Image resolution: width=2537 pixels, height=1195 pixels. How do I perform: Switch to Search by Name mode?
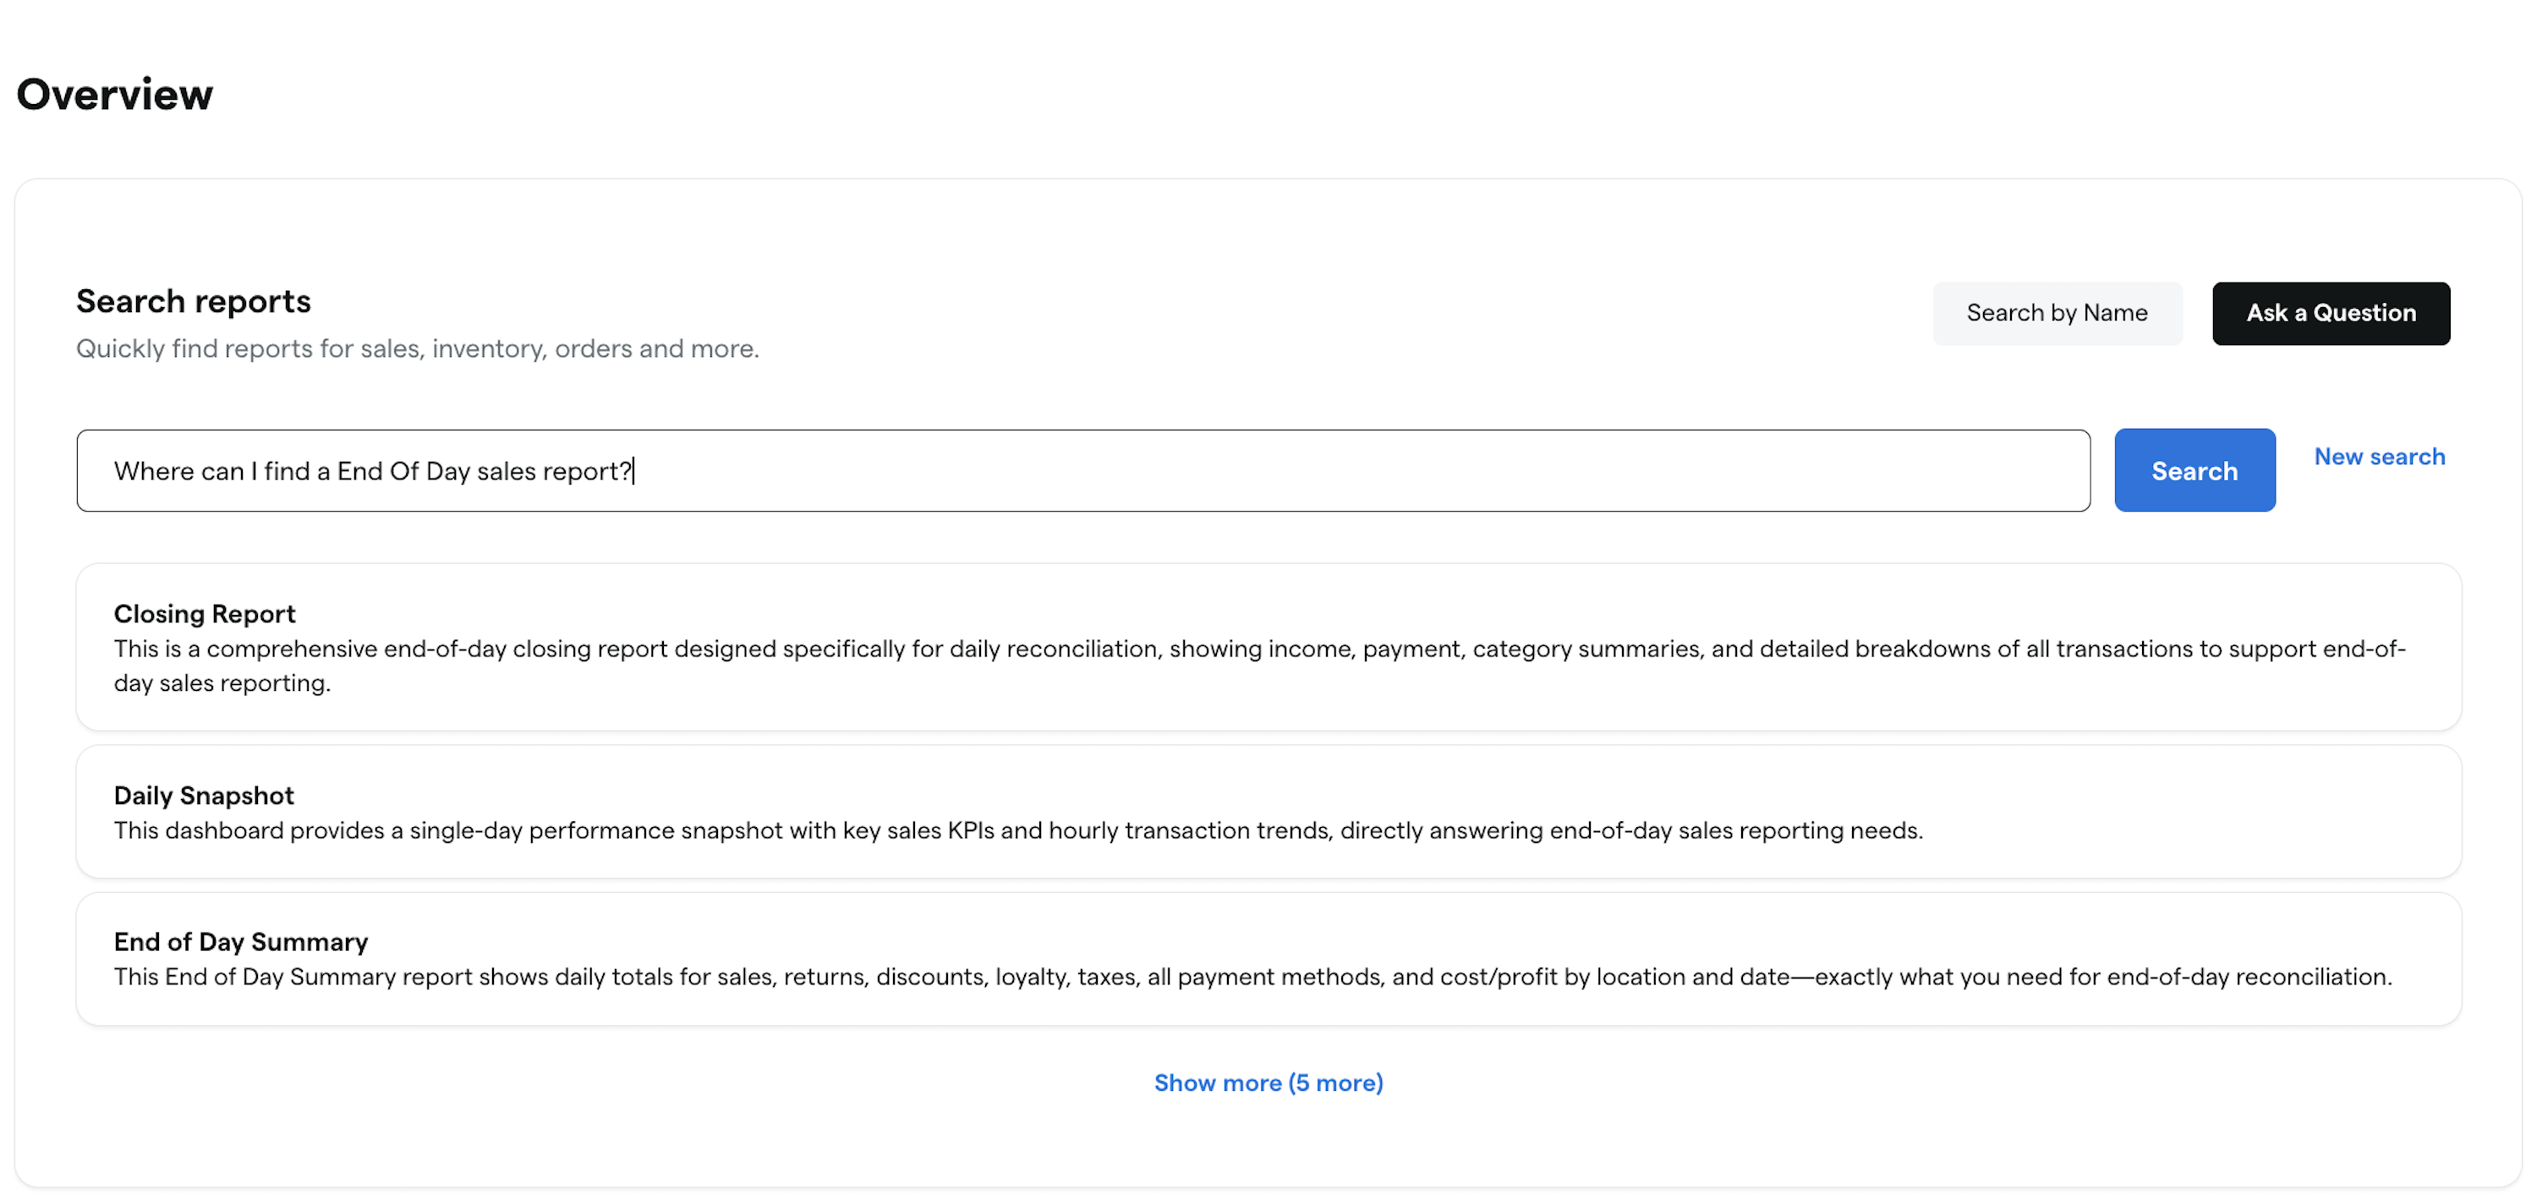[x=2057, y=313]
